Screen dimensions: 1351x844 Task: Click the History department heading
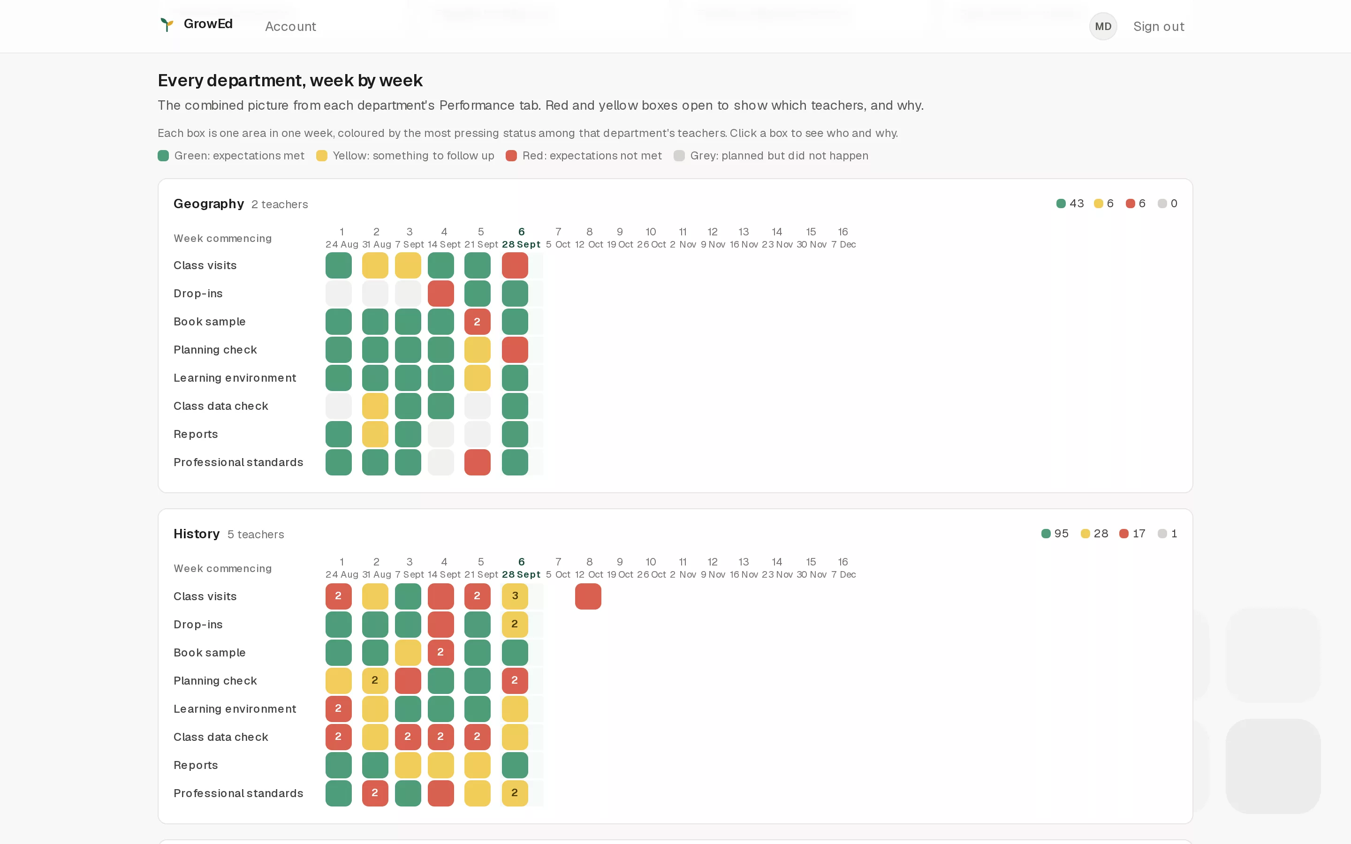pyautogui.click(x=197, y=534)
